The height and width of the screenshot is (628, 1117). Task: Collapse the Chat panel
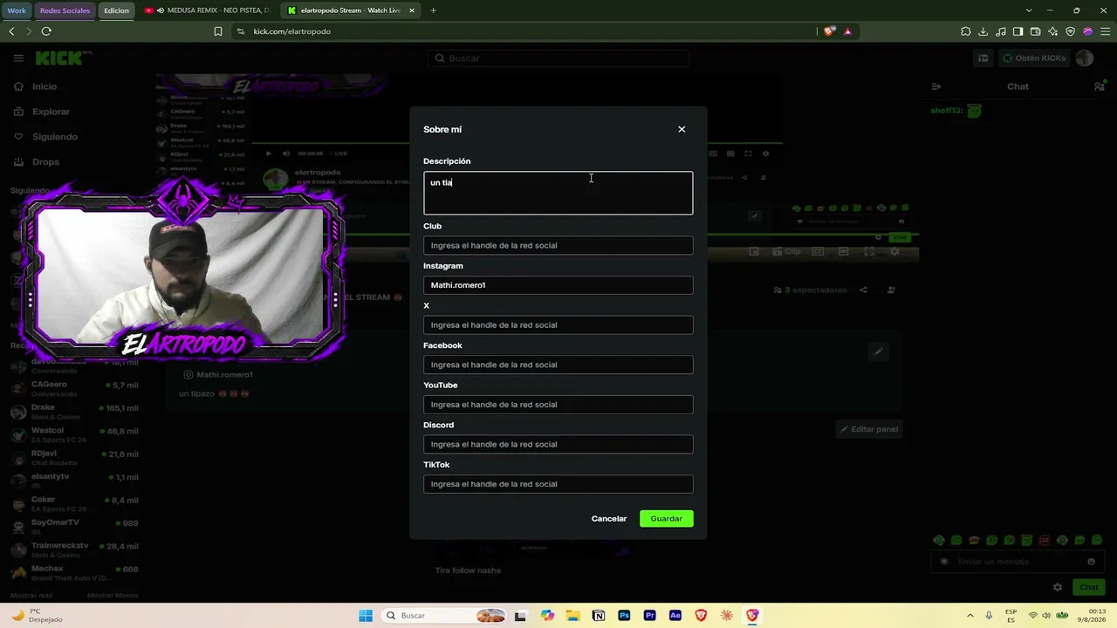point(936,86)
